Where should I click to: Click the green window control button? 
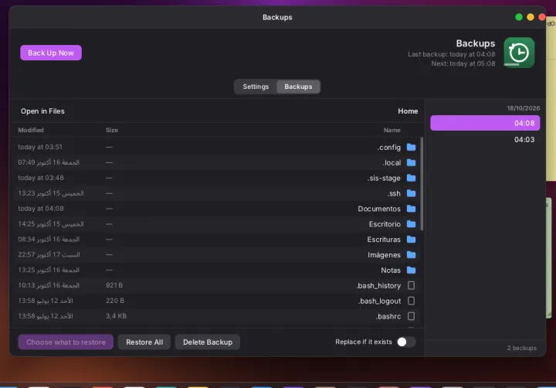[519, 17]
